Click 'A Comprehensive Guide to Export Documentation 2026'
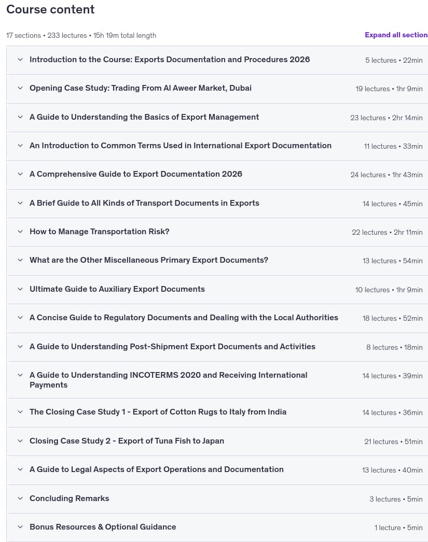 click(135, 174)
